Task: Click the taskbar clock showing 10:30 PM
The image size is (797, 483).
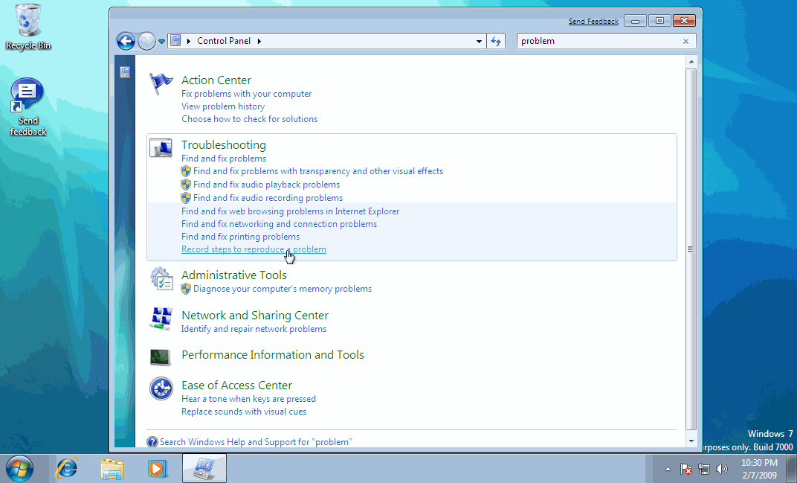Action: 759,469
